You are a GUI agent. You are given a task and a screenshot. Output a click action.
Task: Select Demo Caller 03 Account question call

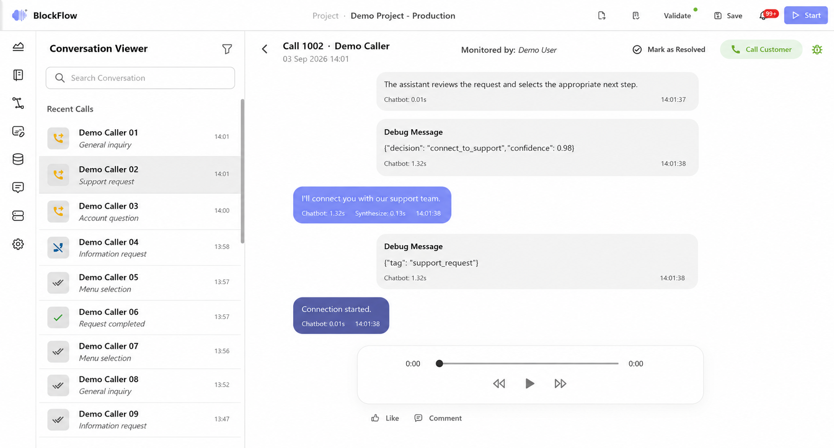(x=139, y=212)
